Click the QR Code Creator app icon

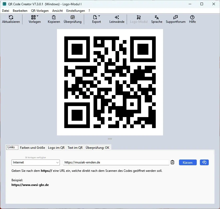(x=4, y=4)
